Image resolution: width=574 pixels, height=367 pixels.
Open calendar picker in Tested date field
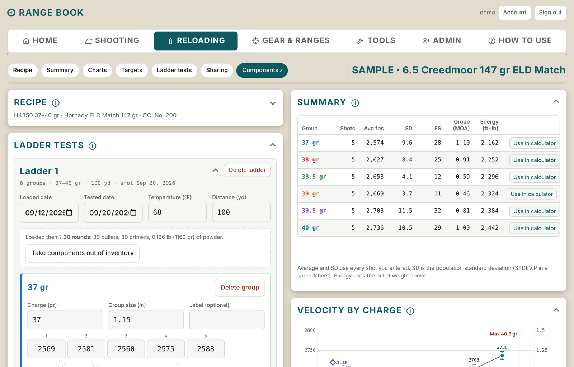[133, 212]
